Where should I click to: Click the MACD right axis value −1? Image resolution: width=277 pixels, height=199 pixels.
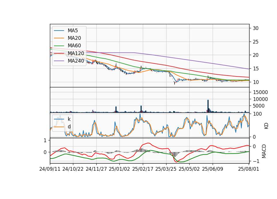(256, 161)
